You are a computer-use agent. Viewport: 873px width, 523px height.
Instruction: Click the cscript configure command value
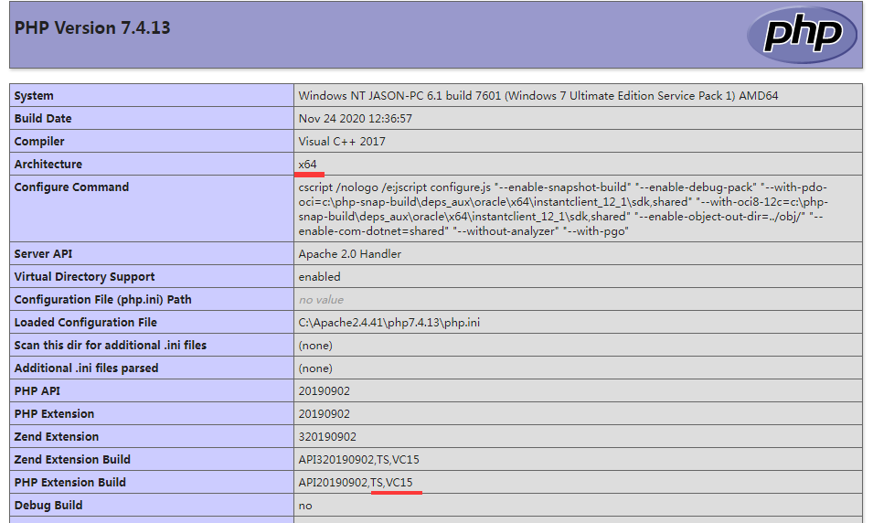[x=563, y=208]
